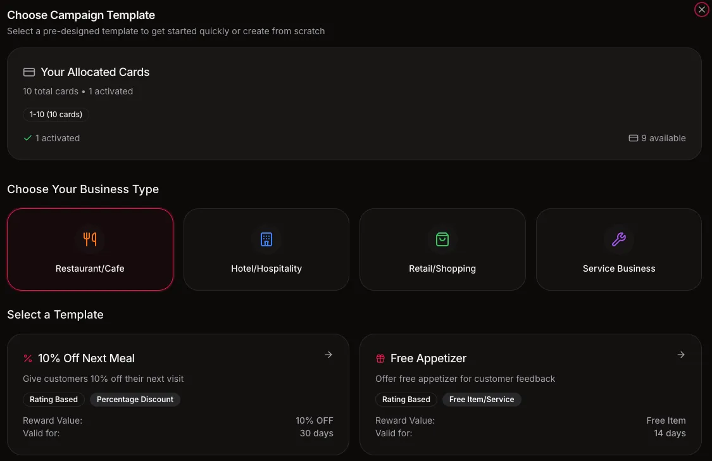The height and width of the screenshot is (461, 712).
Task: Click the purple wrench service icon
Action: 618,239
